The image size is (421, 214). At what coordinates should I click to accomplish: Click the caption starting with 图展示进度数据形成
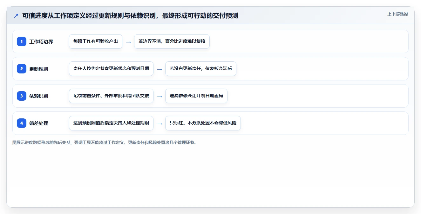point(104,142)
